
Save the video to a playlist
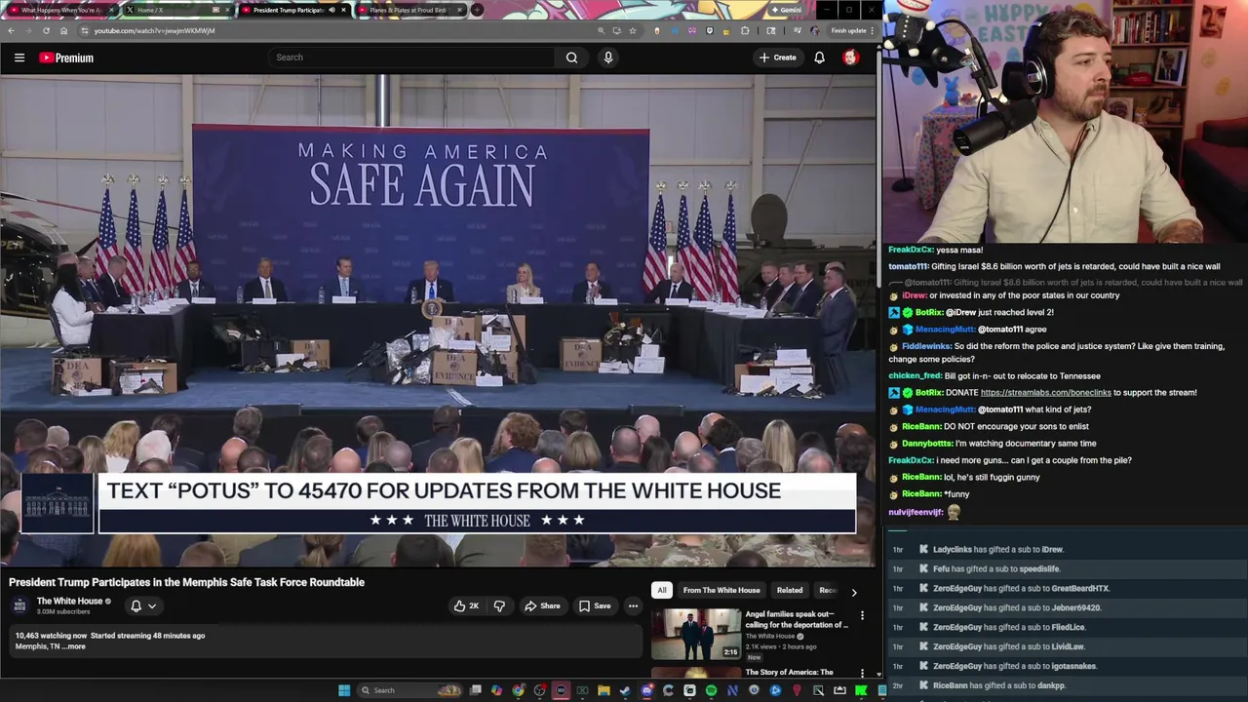pyautogui.click(x=595, y=605)
